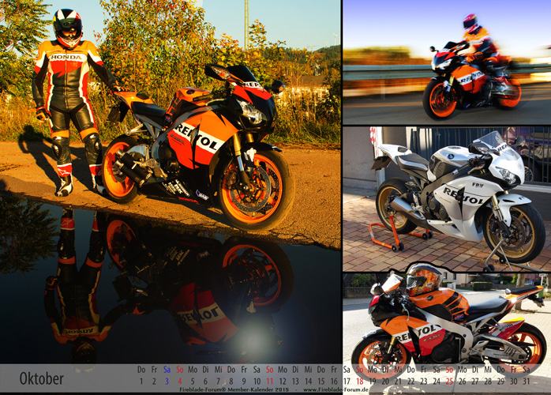Choose date 30 in the calendar strip
The width and height of the screenshot is (551, 395).
tap(513, 382)
